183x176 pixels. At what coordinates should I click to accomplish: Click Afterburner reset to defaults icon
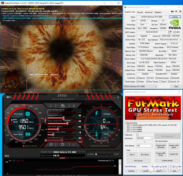click(x=63, y=144)
